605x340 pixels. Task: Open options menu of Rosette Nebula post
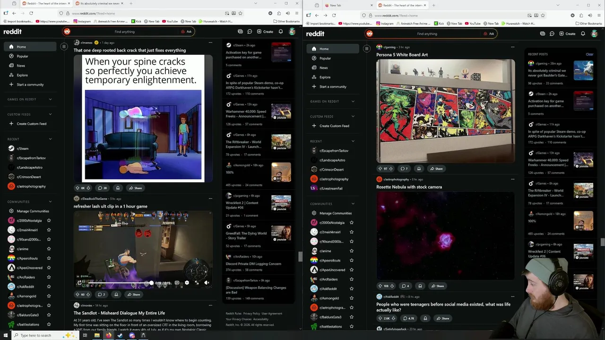pyautogui.click(x=513, y=179)
